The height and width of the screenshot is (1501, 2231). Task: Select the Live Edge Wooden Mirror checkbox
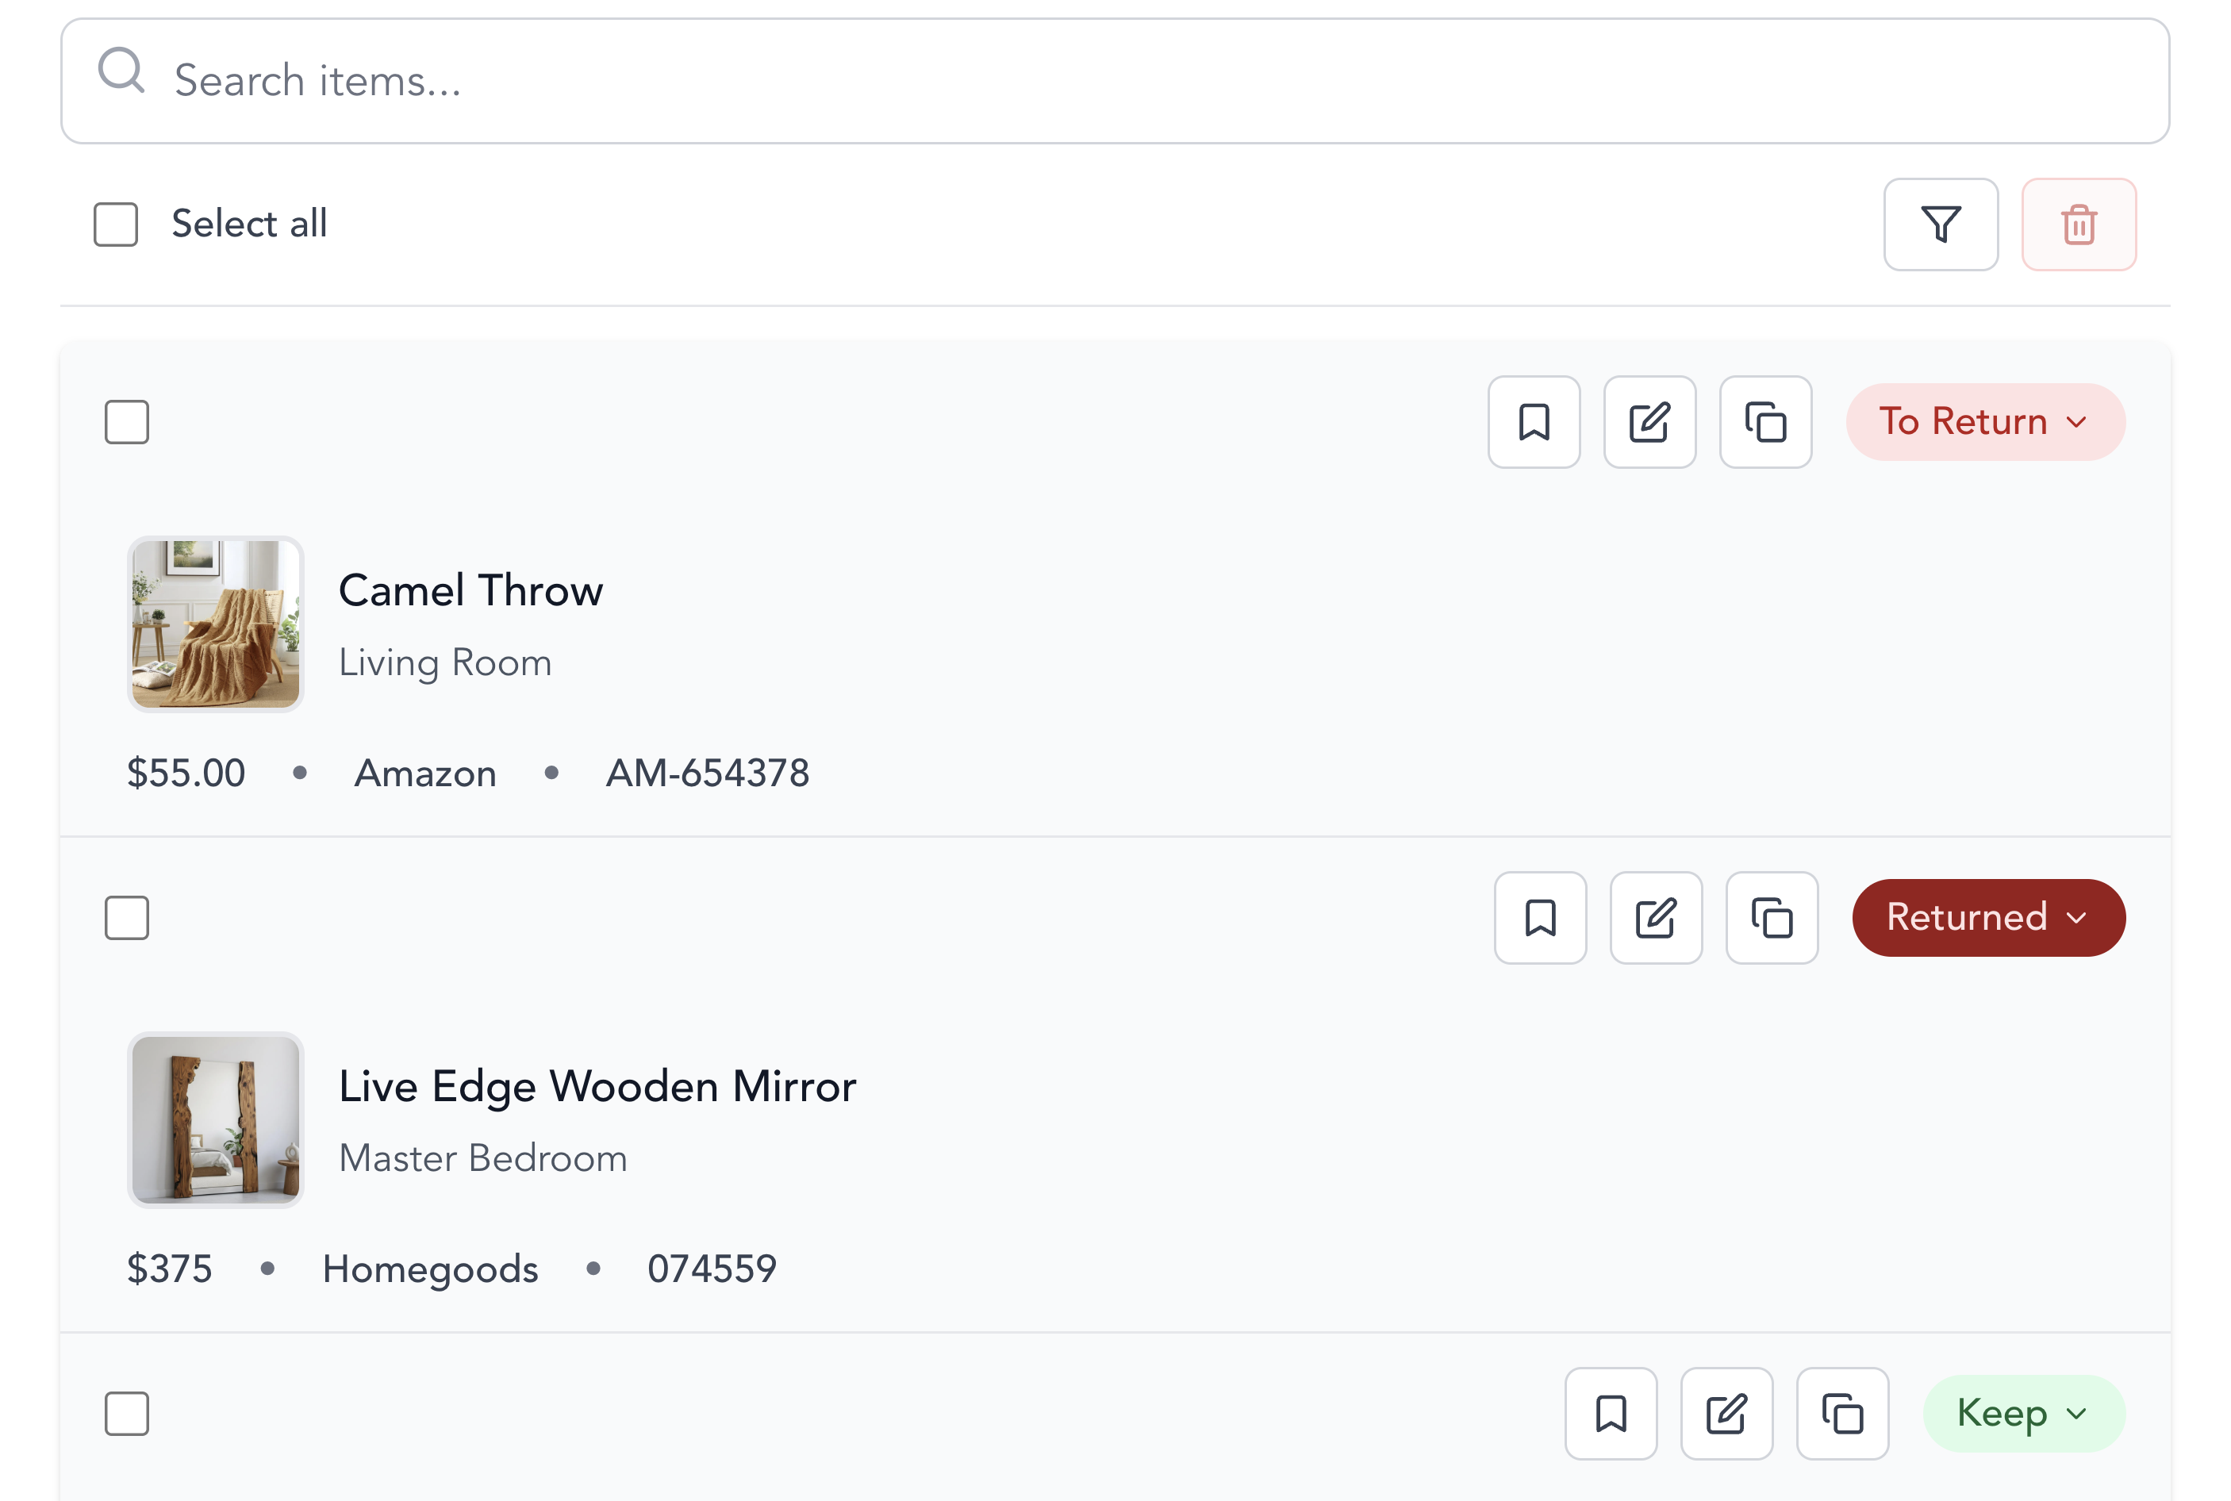[126, 917]
